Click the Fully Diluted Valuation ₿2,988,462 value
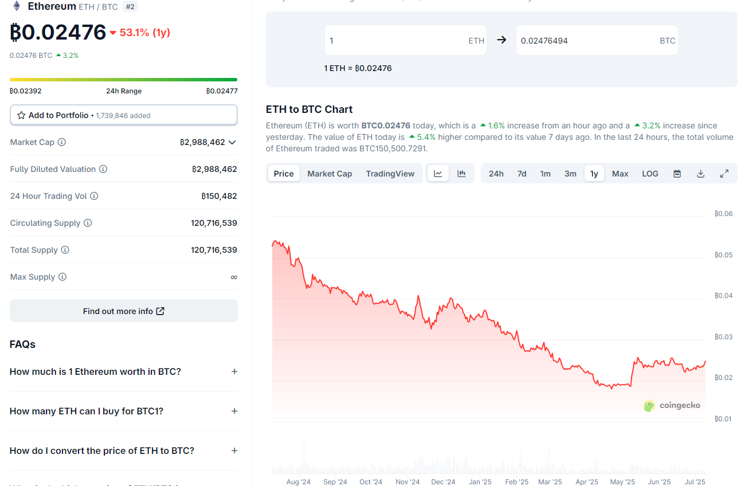Image resolution: width=741 pixels, height=486 pixels. tap(214, 169)
